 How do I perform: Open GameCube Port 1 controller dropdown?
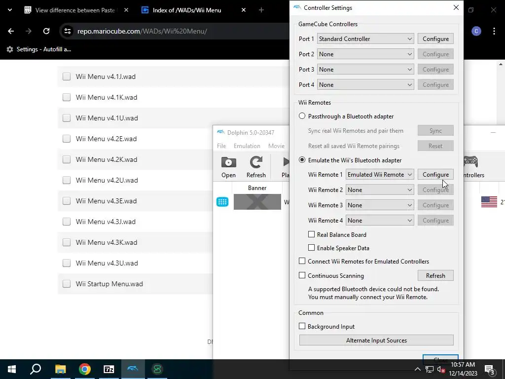coord(365,38)
